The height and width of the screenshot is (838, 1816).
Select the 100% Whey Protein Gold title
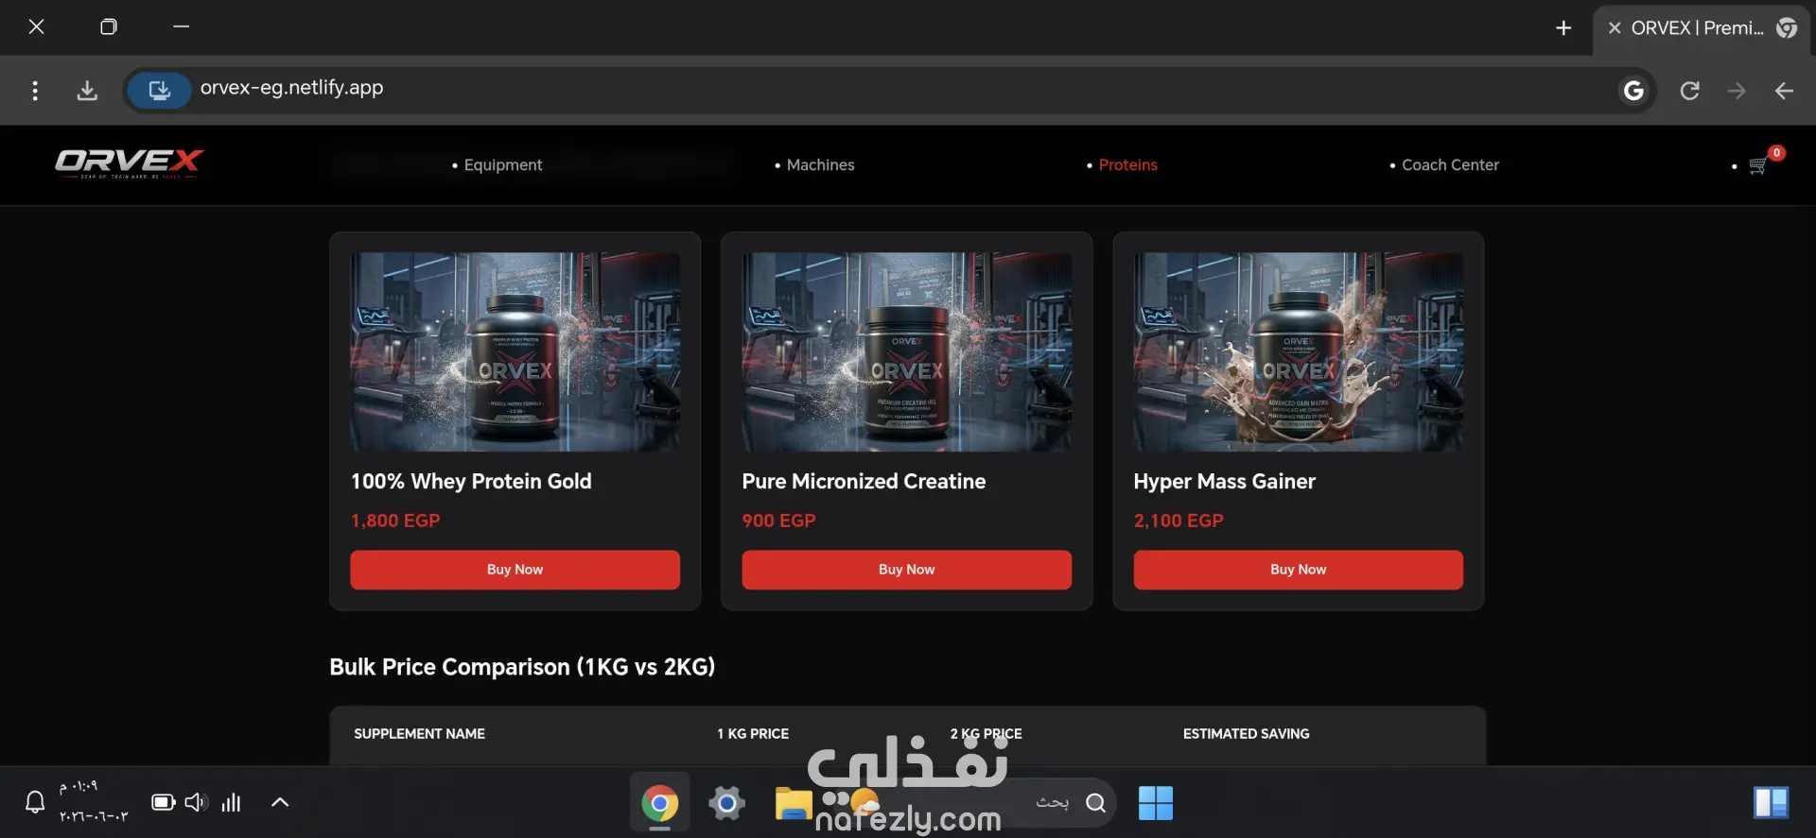coord(471,482)
